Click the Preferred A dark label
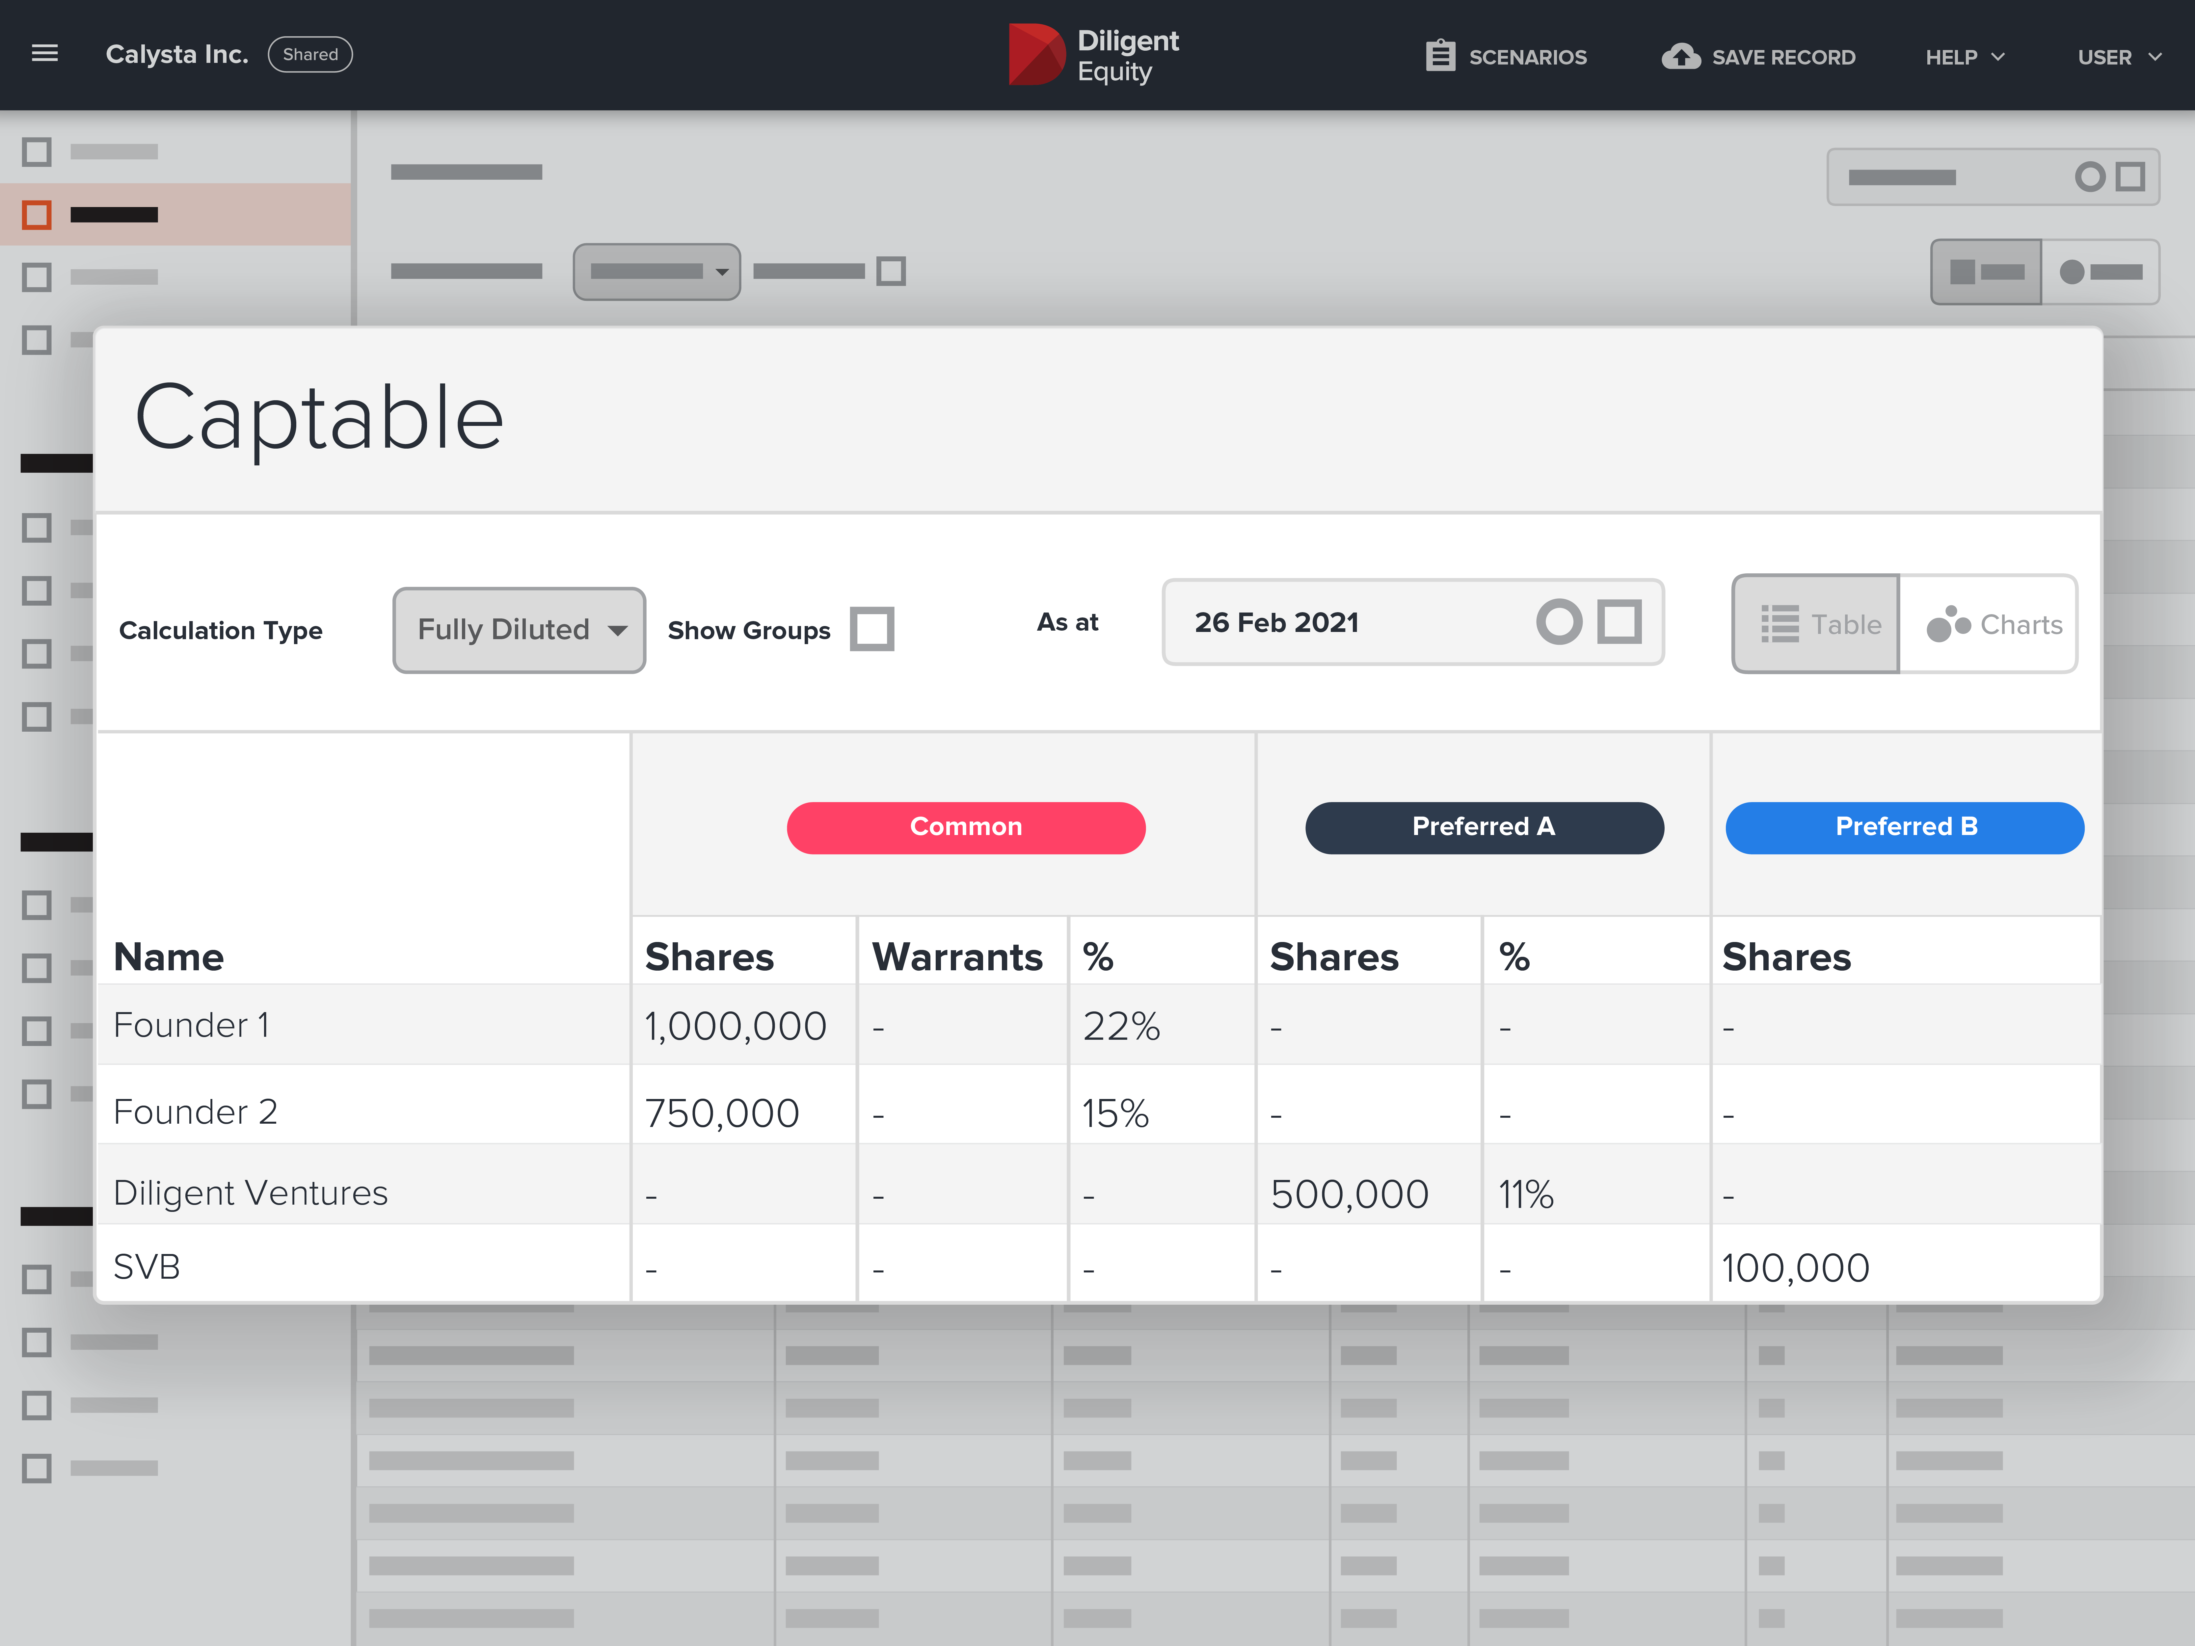Image resolution: width=2195 pixels, height=1646 pixels. pyautogui.click(x=1482, y=825)
